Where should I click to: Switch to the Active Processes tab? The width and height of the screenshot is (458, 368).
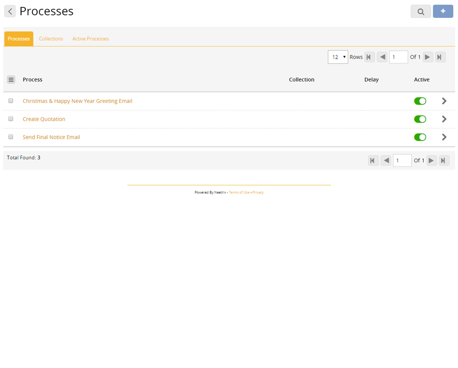90,39
